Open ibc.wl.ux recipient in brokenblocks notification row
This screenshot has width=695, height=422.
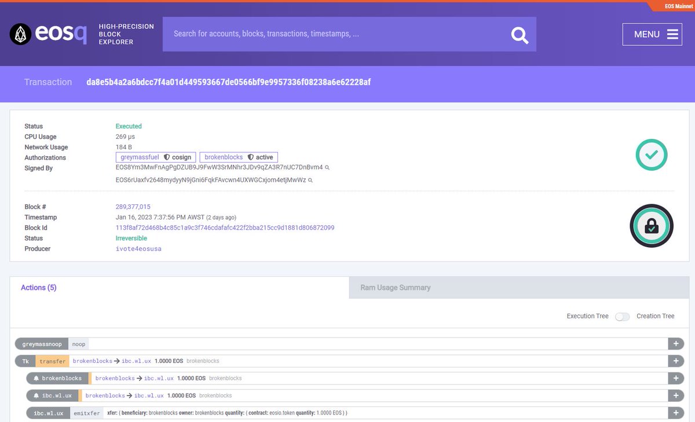(x=159, y=378)
